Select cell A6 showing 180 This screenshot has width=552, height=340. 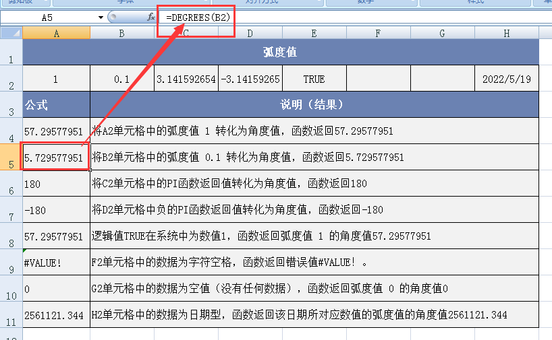[x=56, y=183]
